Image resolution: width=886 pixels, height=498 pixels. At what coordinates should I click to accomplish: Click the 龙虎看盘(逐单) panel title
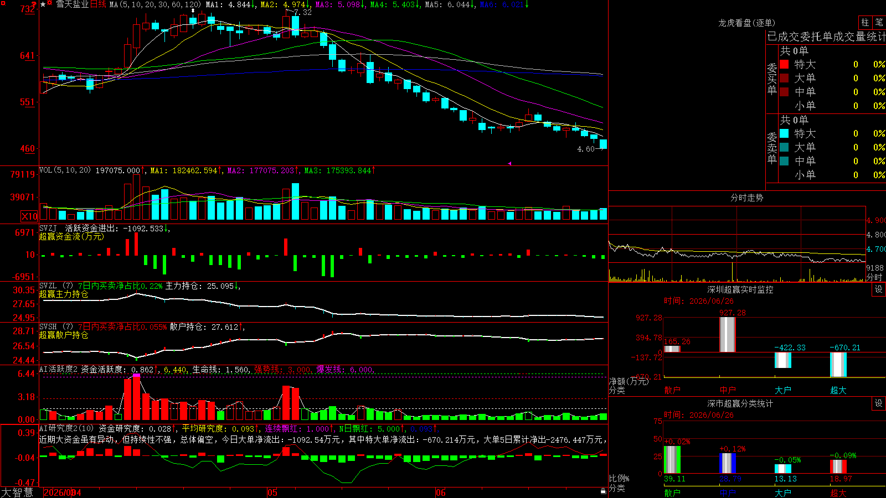(746, 23)
